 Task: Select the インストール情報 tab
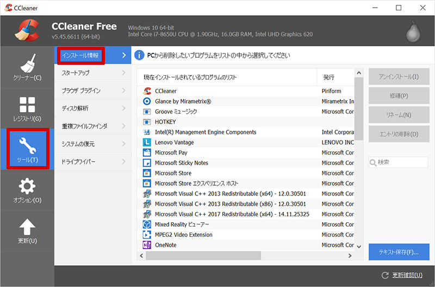point(92,56)
